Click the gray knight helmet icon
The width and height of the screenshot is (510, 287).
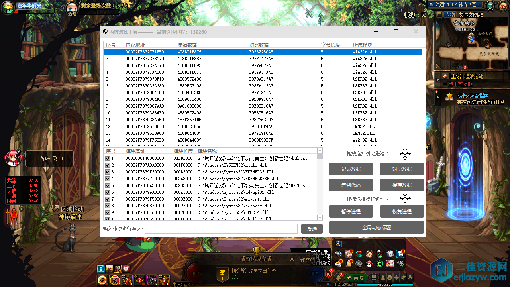[359, 264]
